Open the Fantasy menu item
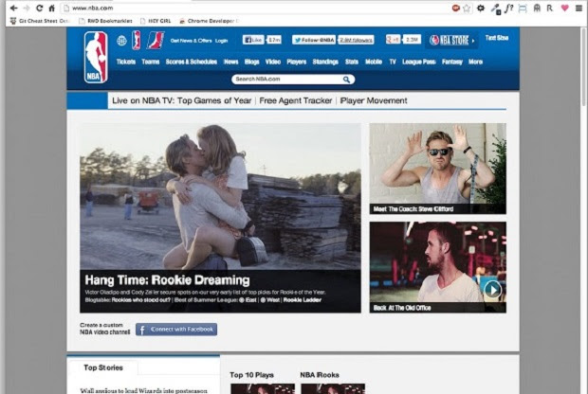Viewport: 588px width, 394px height. click(x=451, y=62)
